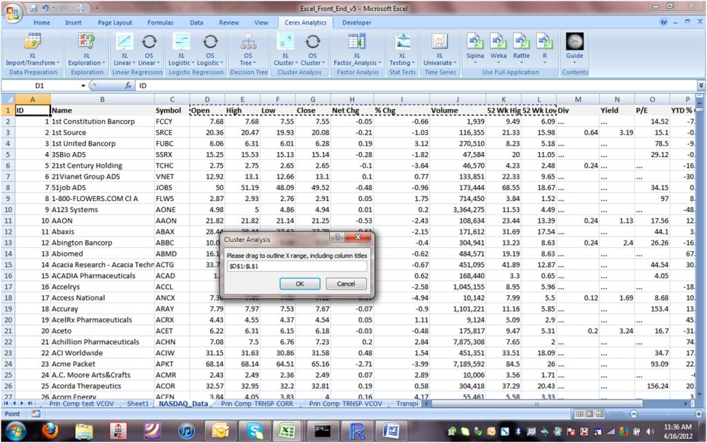
Task: Open the XL Exploration tool
Action: pos(86,50)
